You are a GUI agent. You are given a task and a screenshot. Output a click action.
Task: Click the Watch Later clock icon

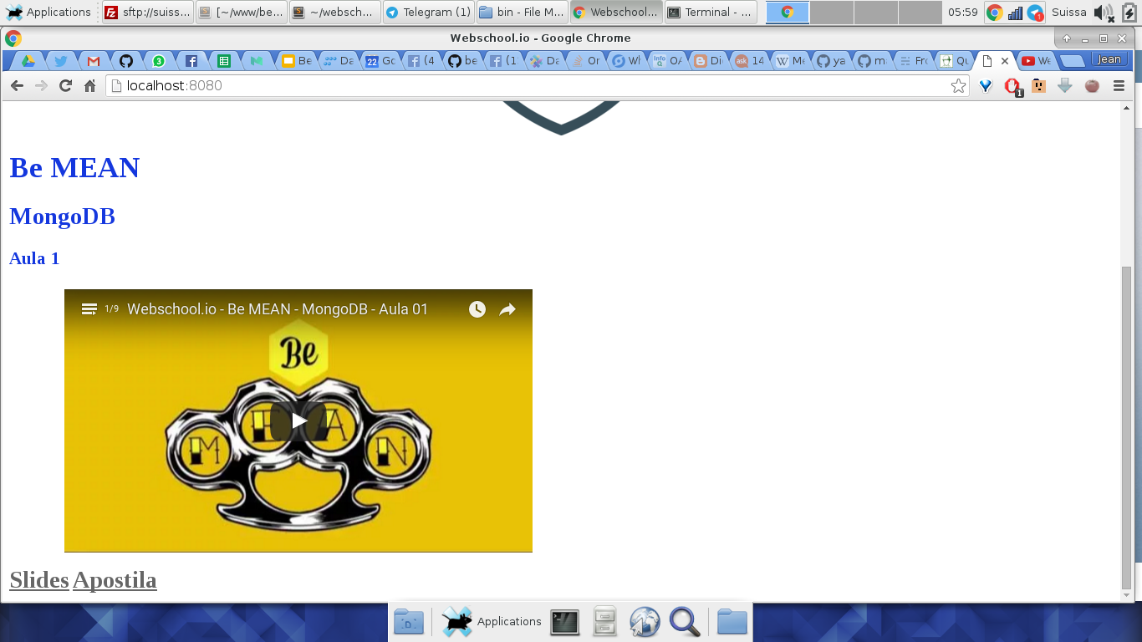(477, 309)
